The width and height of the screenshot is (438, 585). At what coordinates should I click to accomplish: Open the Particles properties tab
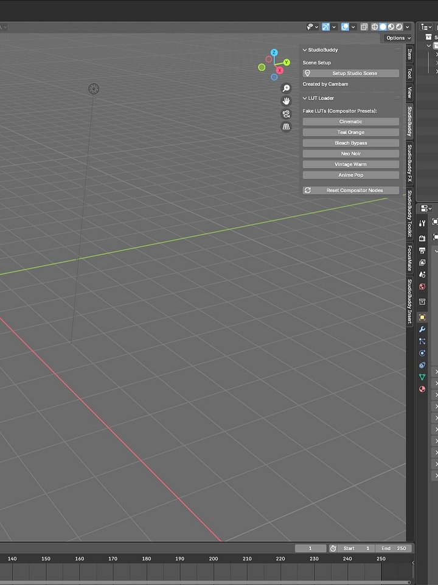(422, 341)
